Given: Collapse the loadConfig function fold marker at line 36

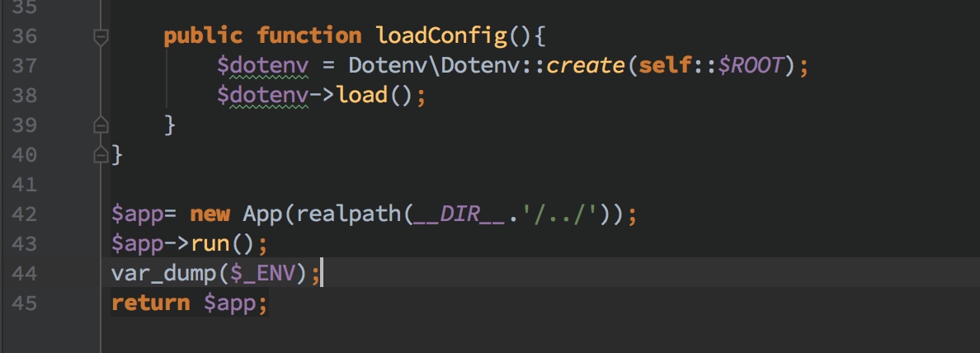Looking at the screenshot, I should coord(101,37).
